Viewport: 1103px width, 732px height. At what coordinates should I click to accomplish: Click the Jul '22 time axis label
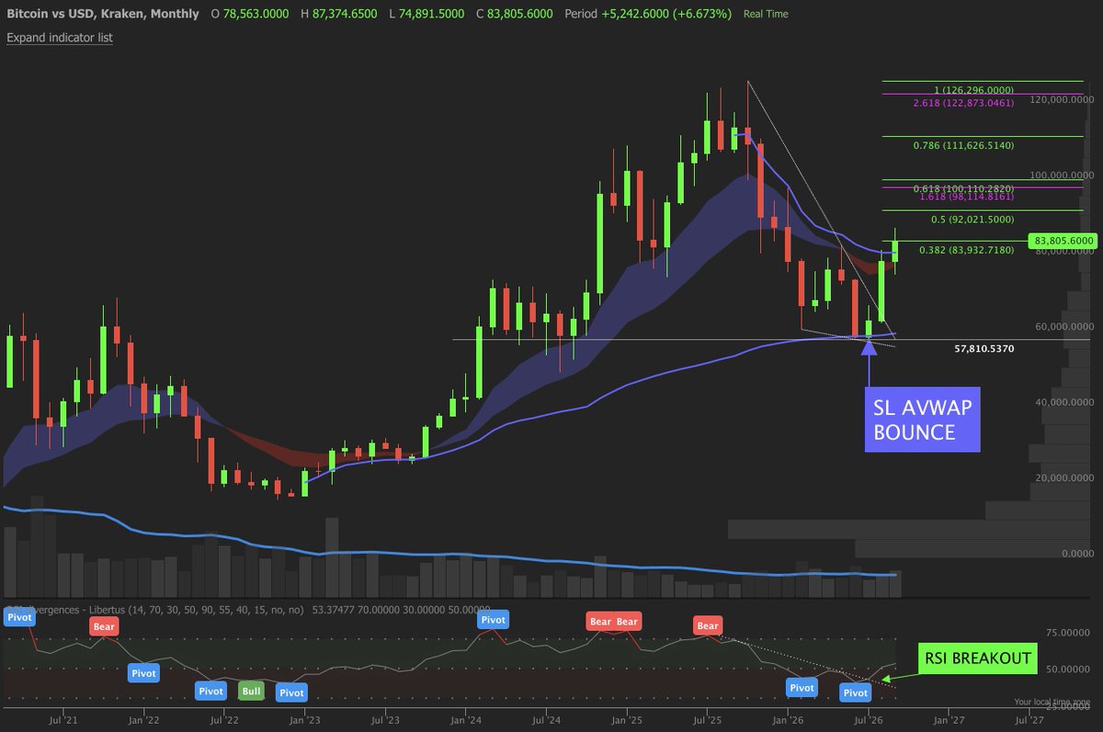coord(223,721)
